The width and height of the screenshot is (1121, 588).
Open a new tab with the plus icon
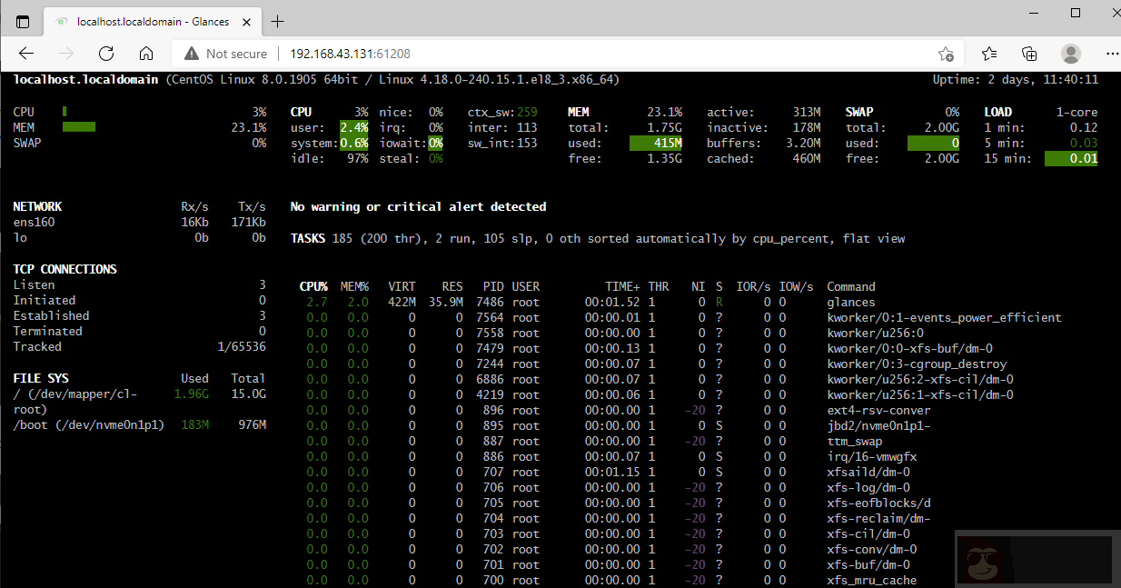tap(278, 21)
